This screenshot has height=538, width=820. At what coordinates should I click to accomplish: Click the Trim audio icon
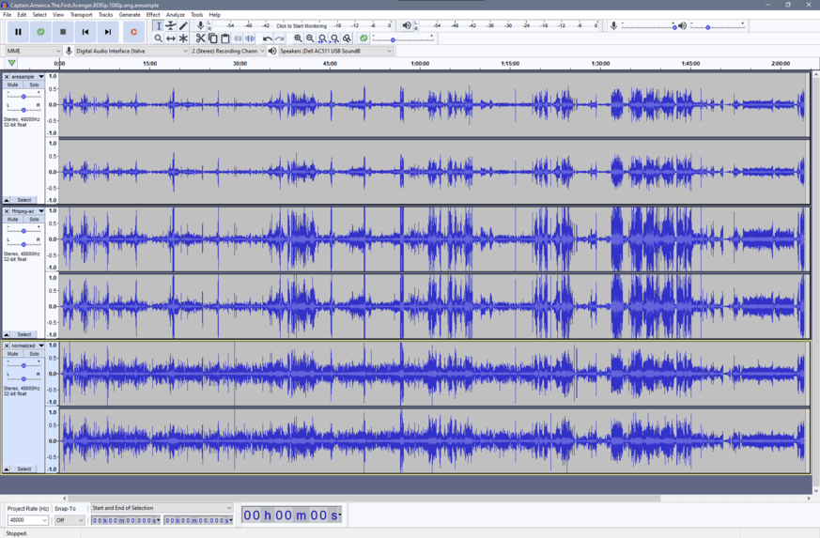[238, 38]
